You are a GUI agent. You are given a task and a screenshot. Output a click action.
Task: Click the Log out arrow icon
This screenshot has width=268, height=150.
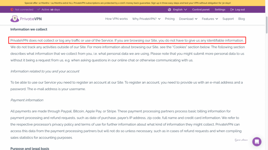232,10
